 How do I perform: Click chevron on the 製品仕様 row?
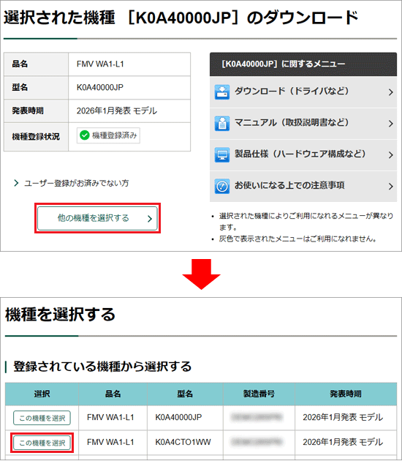(x=390, y=155)
